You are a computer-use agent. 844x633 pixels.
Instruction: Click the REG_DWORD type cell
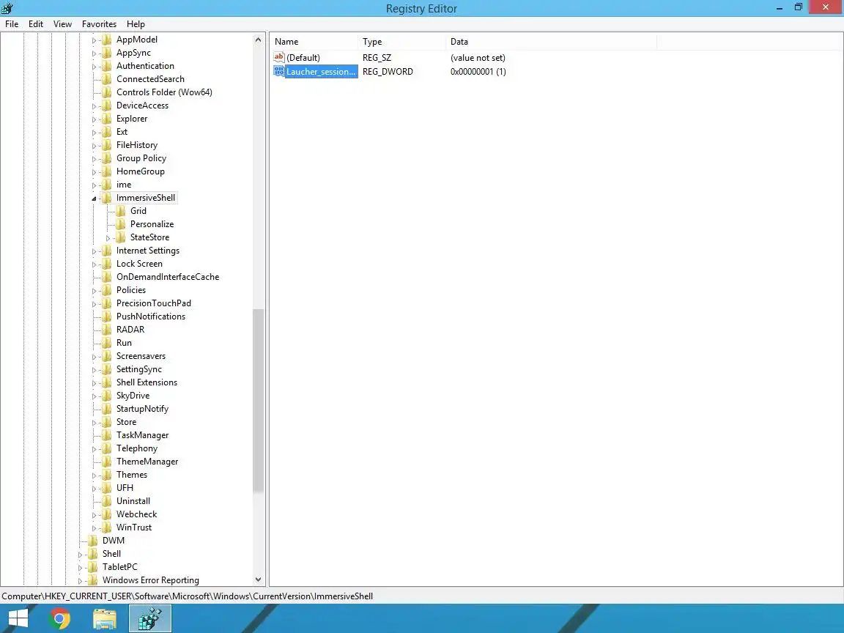tap(388, 72)
